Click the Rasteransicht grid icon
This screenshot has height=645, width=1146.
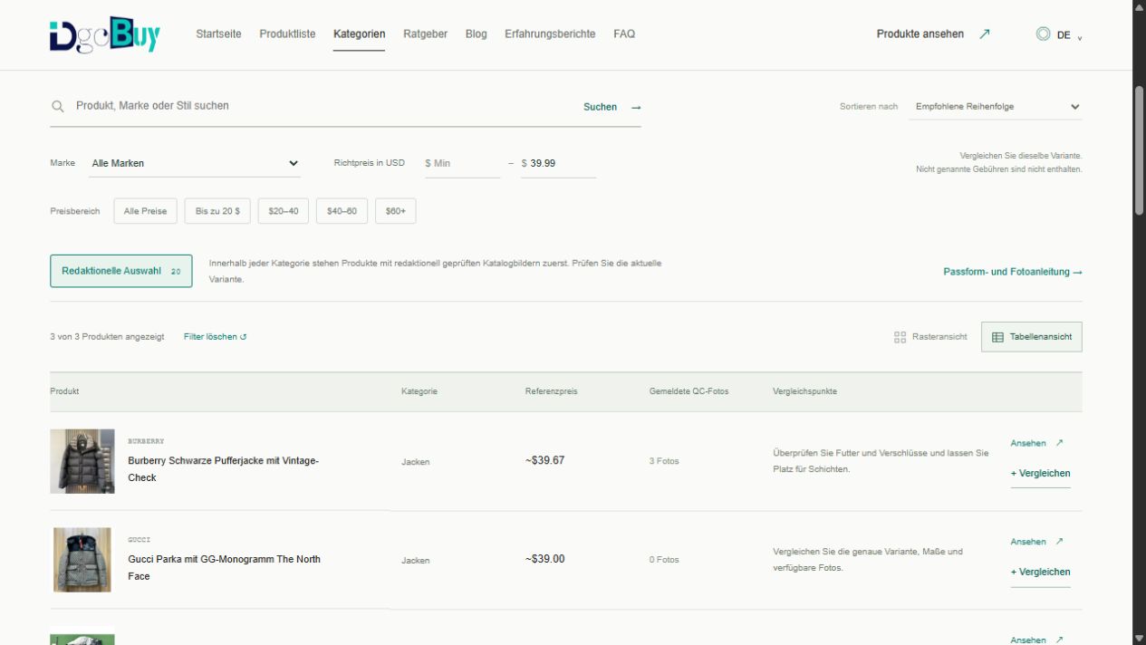(x=900, y=337)
